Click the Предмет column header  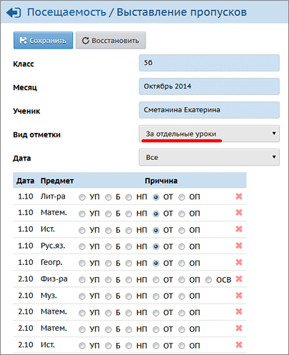tap(57, 181)
